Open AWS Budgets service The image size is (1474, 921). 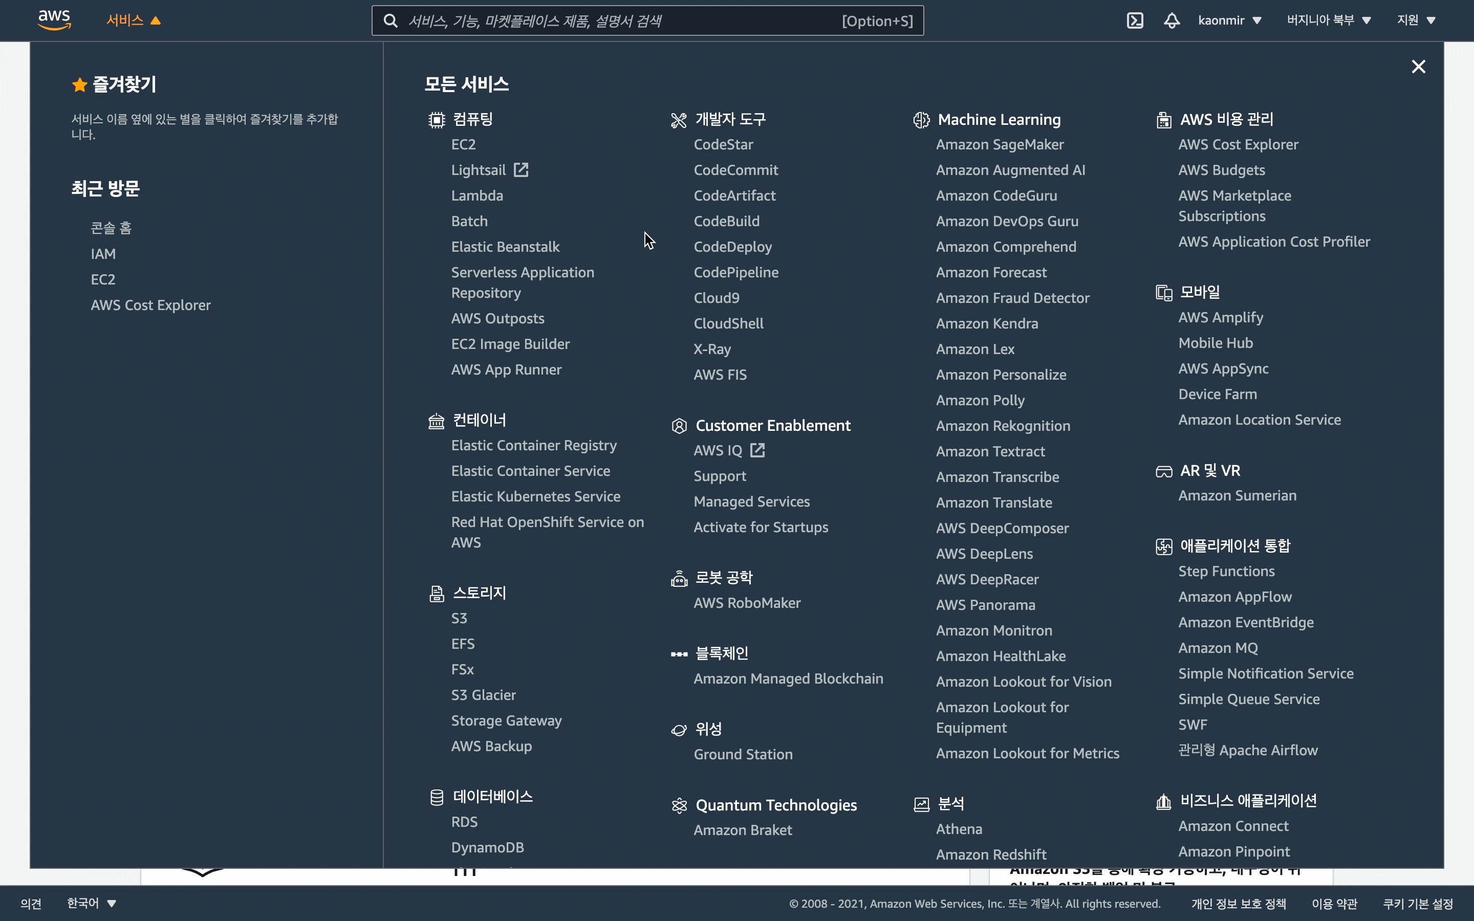tap(1221, 169)
